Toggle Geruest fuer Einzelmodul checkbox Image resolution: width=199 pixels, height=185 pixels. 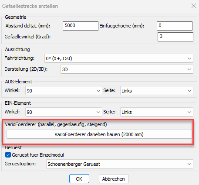[8, 155]
